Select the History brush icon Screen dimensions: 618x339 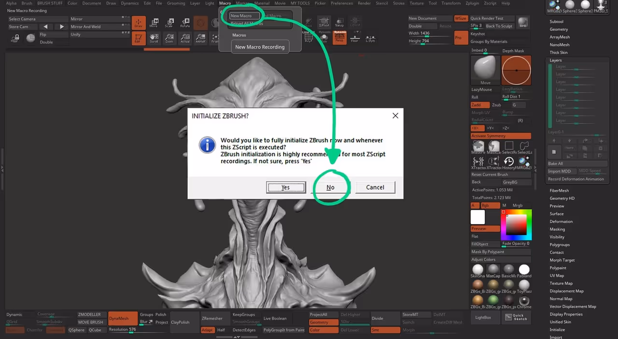click(509, 163)
